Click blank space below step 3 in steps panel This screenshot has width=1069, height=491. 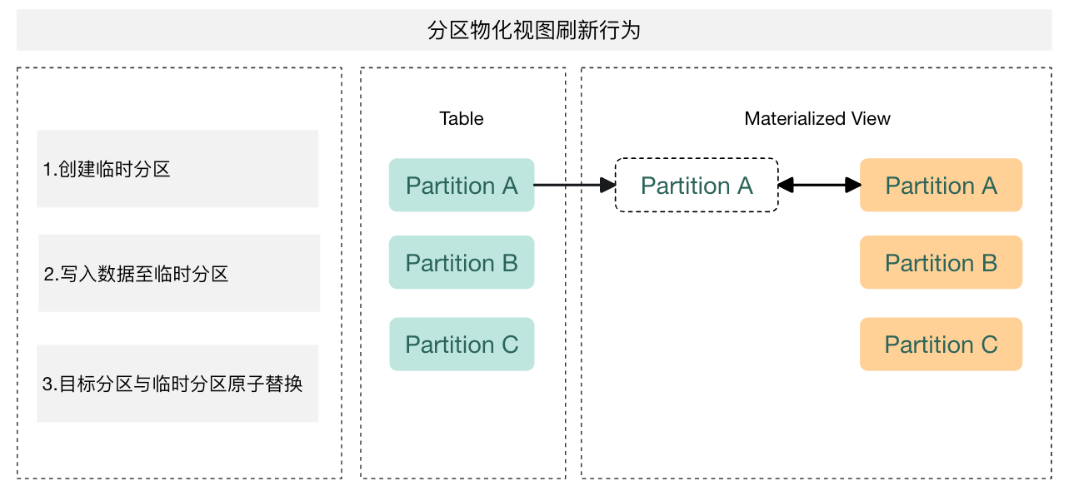pos(177,449)
